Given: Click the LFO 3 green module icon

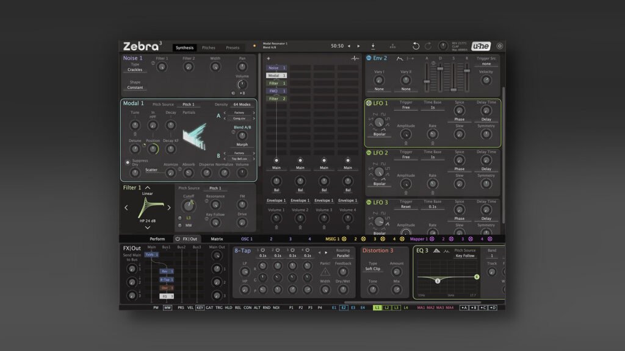Looking at the screenshot, I should tap(369, 202).
